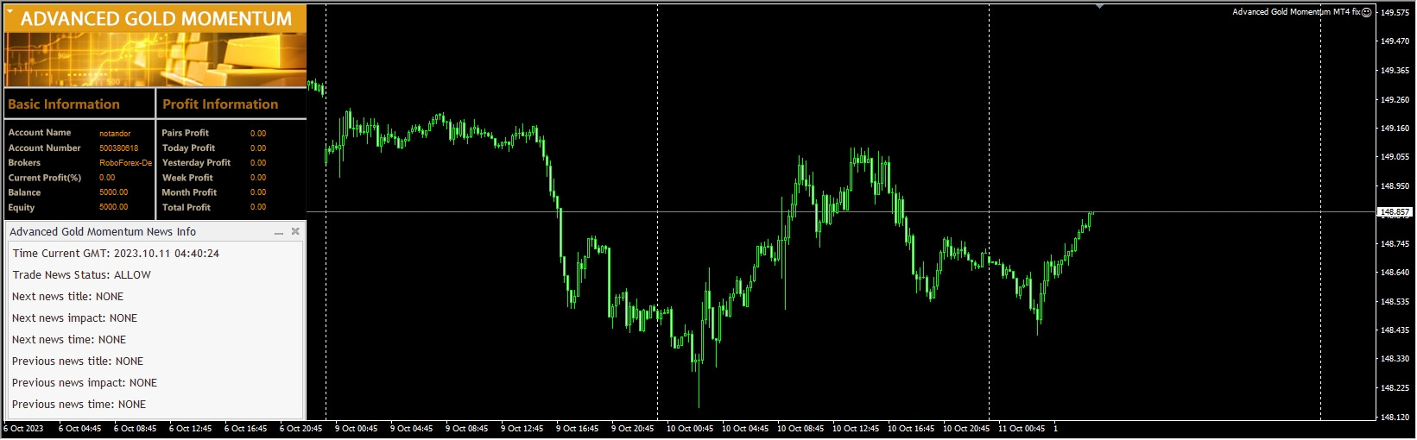The image size is (1417, 440).
Task: Click the expert advisor smiley face icon
Action: (1366, 12)
